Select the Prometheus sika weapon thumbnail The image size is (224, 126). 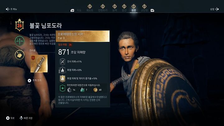point(39,64)
